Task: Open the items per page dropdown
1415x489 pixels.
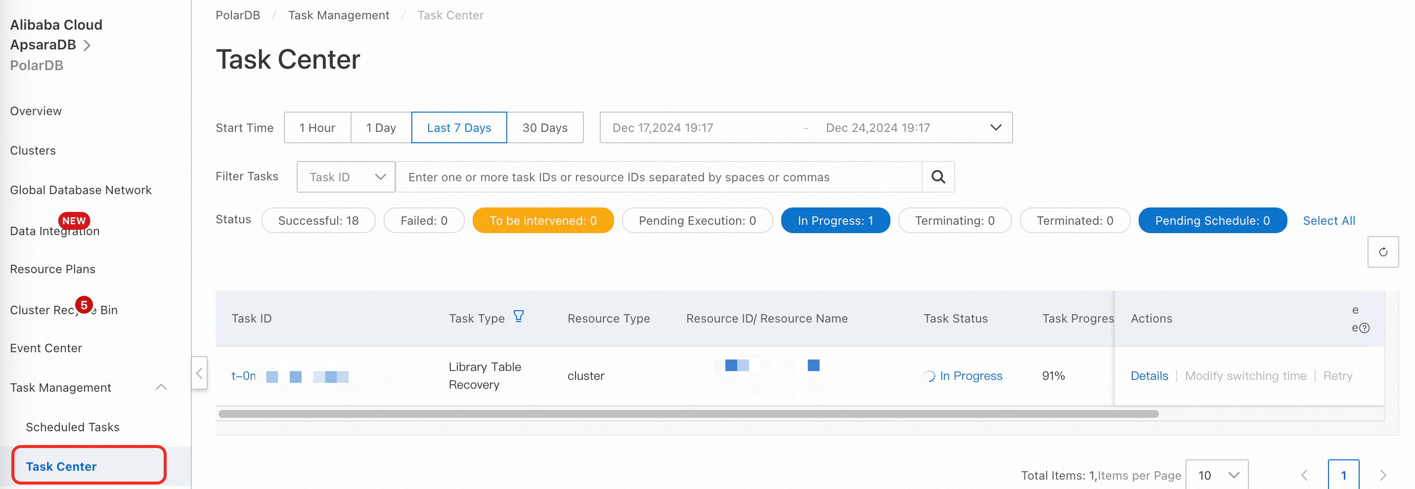Action: (x=1217, y=475)
